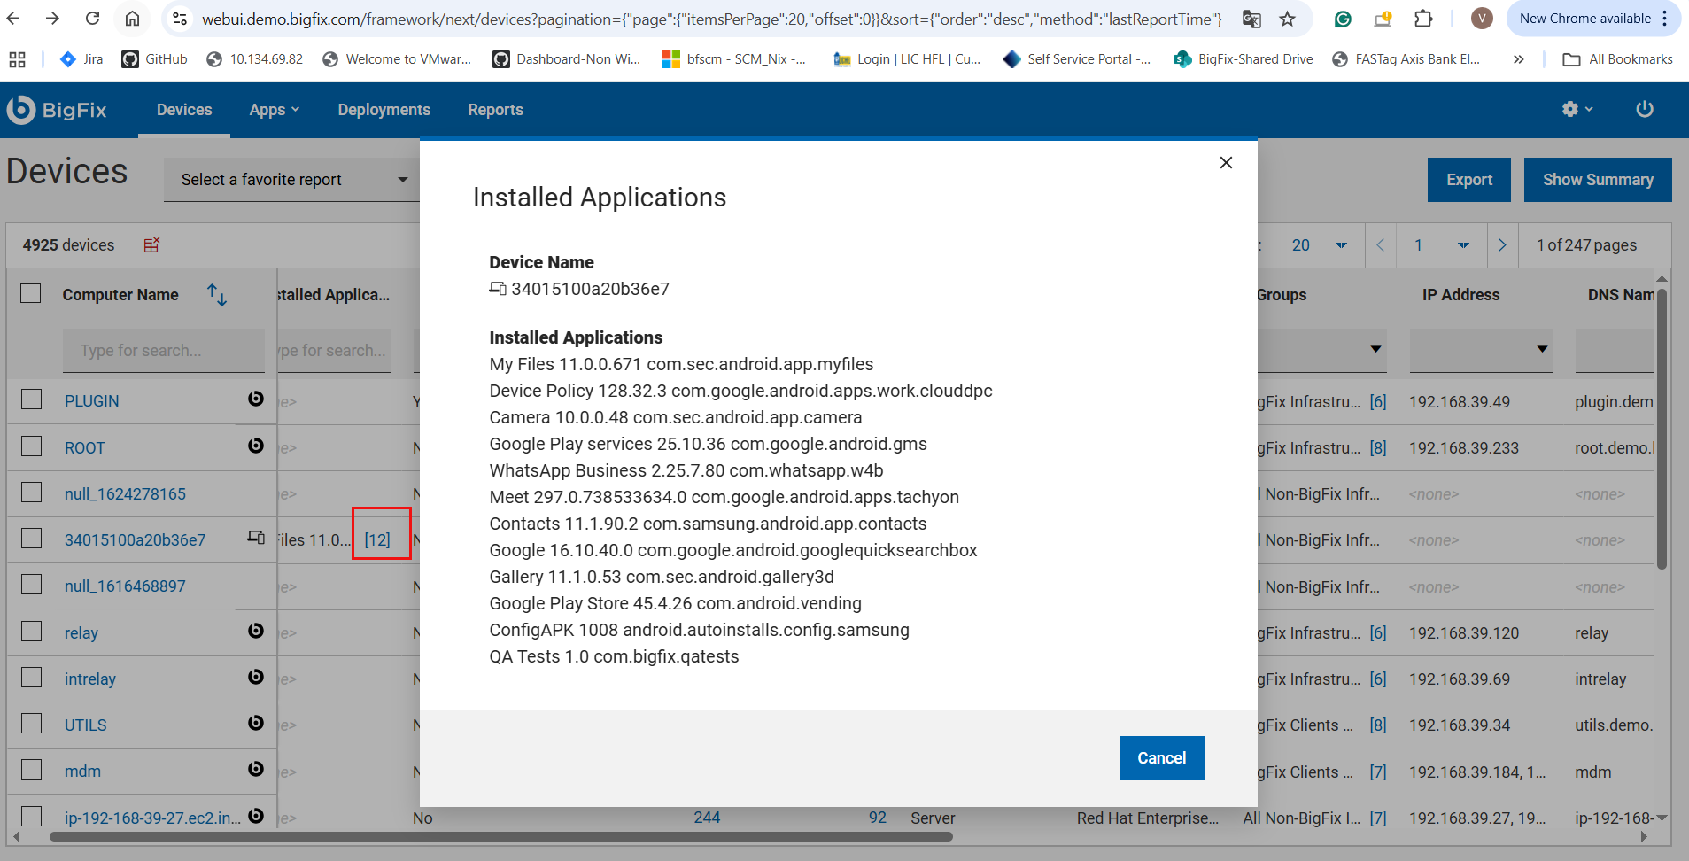Screen dimensions: 1689x861
Task: Expand the items per page dropdown
Action: [x=1319, y=245]
